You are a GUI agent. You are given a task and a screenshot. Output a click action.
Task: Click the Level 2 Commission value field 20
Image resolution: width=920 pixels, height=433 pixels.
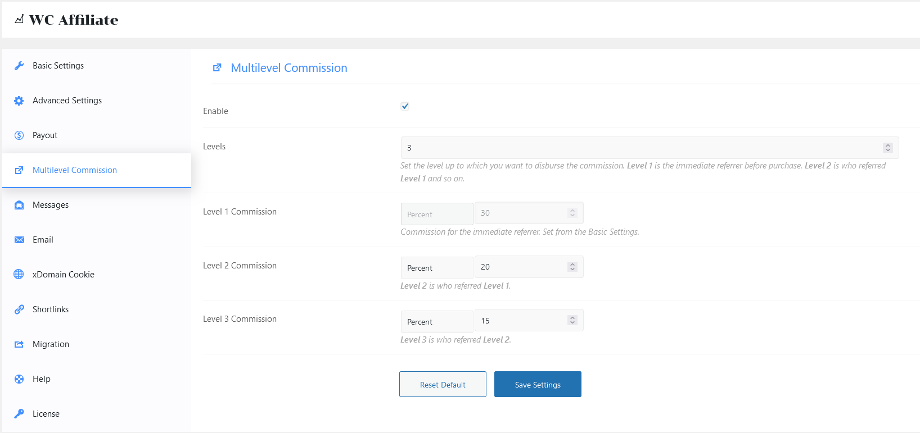(529, 267)
